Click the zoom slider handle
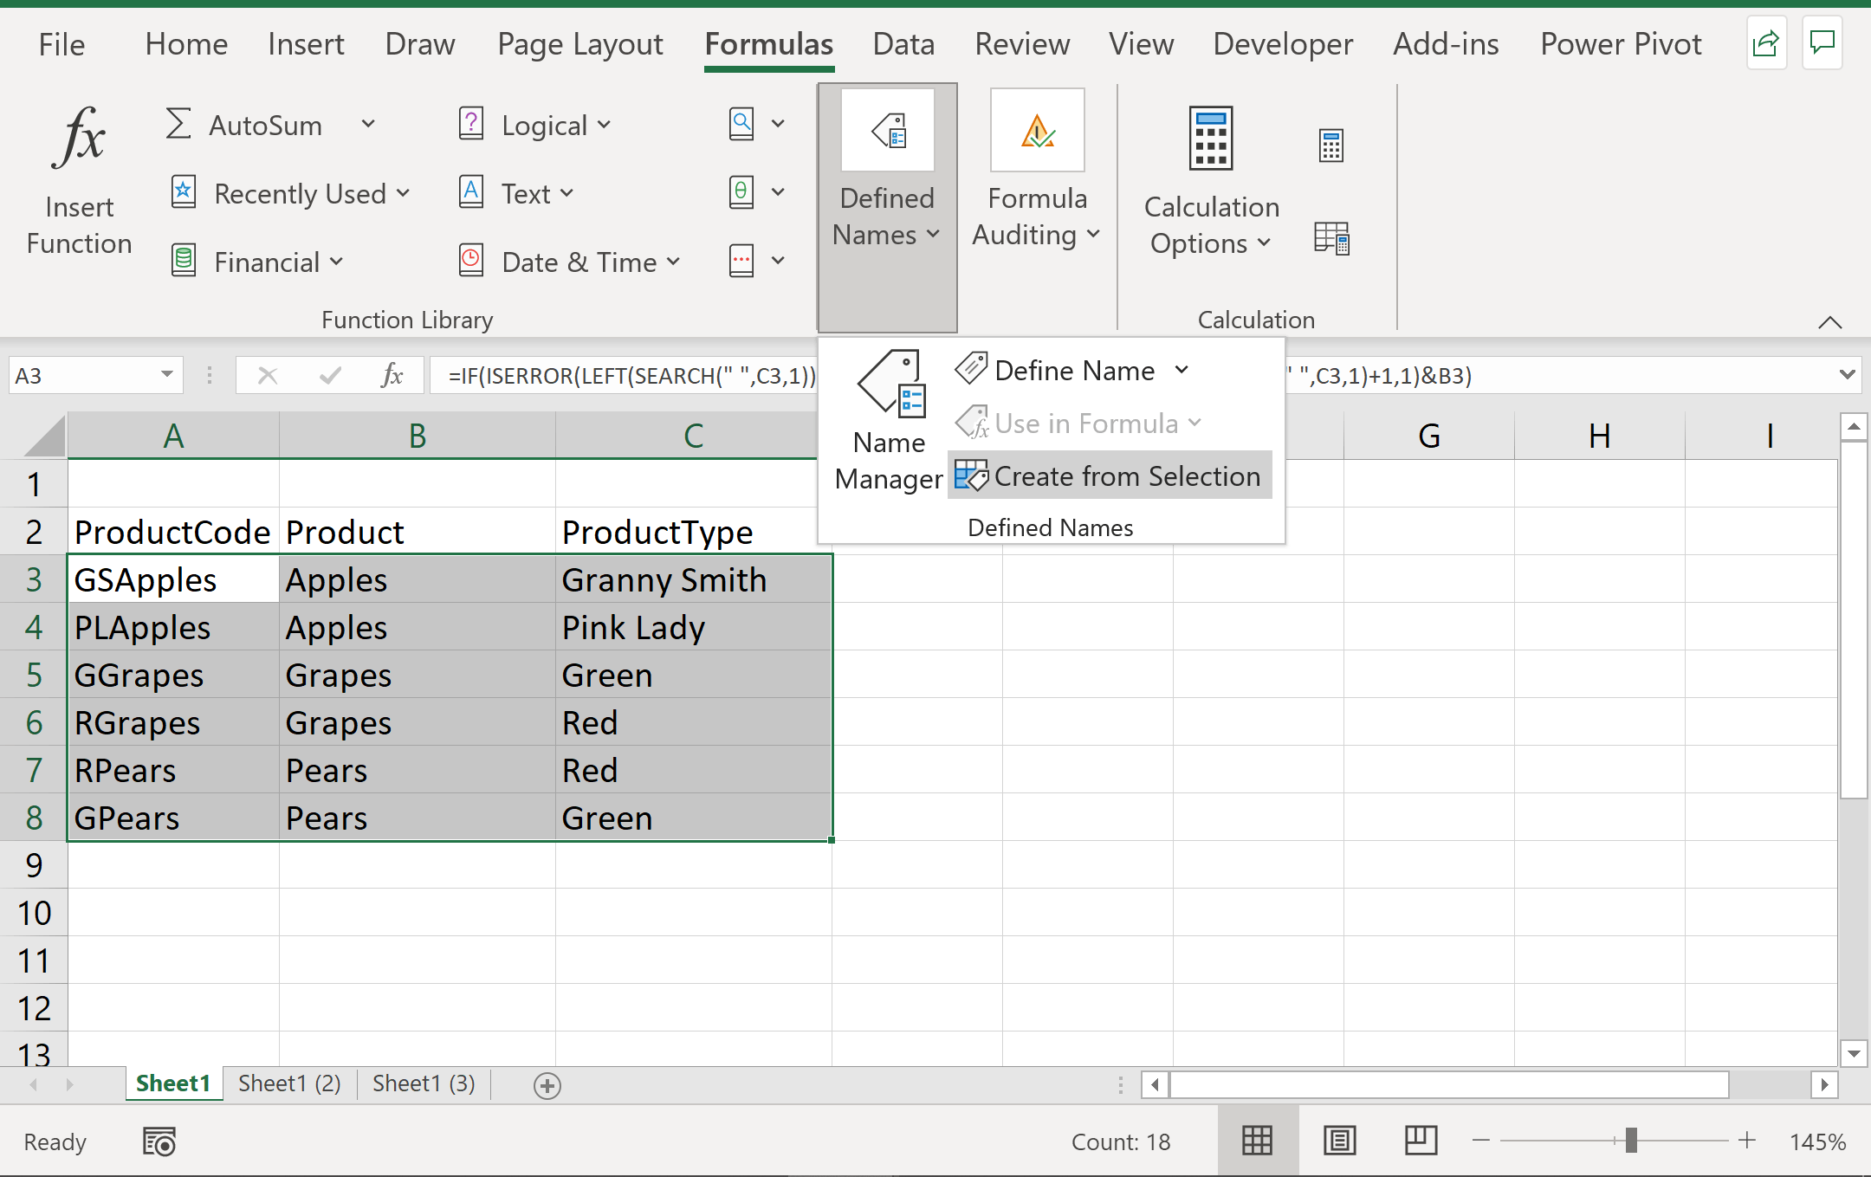 tap(1631, 1141)
